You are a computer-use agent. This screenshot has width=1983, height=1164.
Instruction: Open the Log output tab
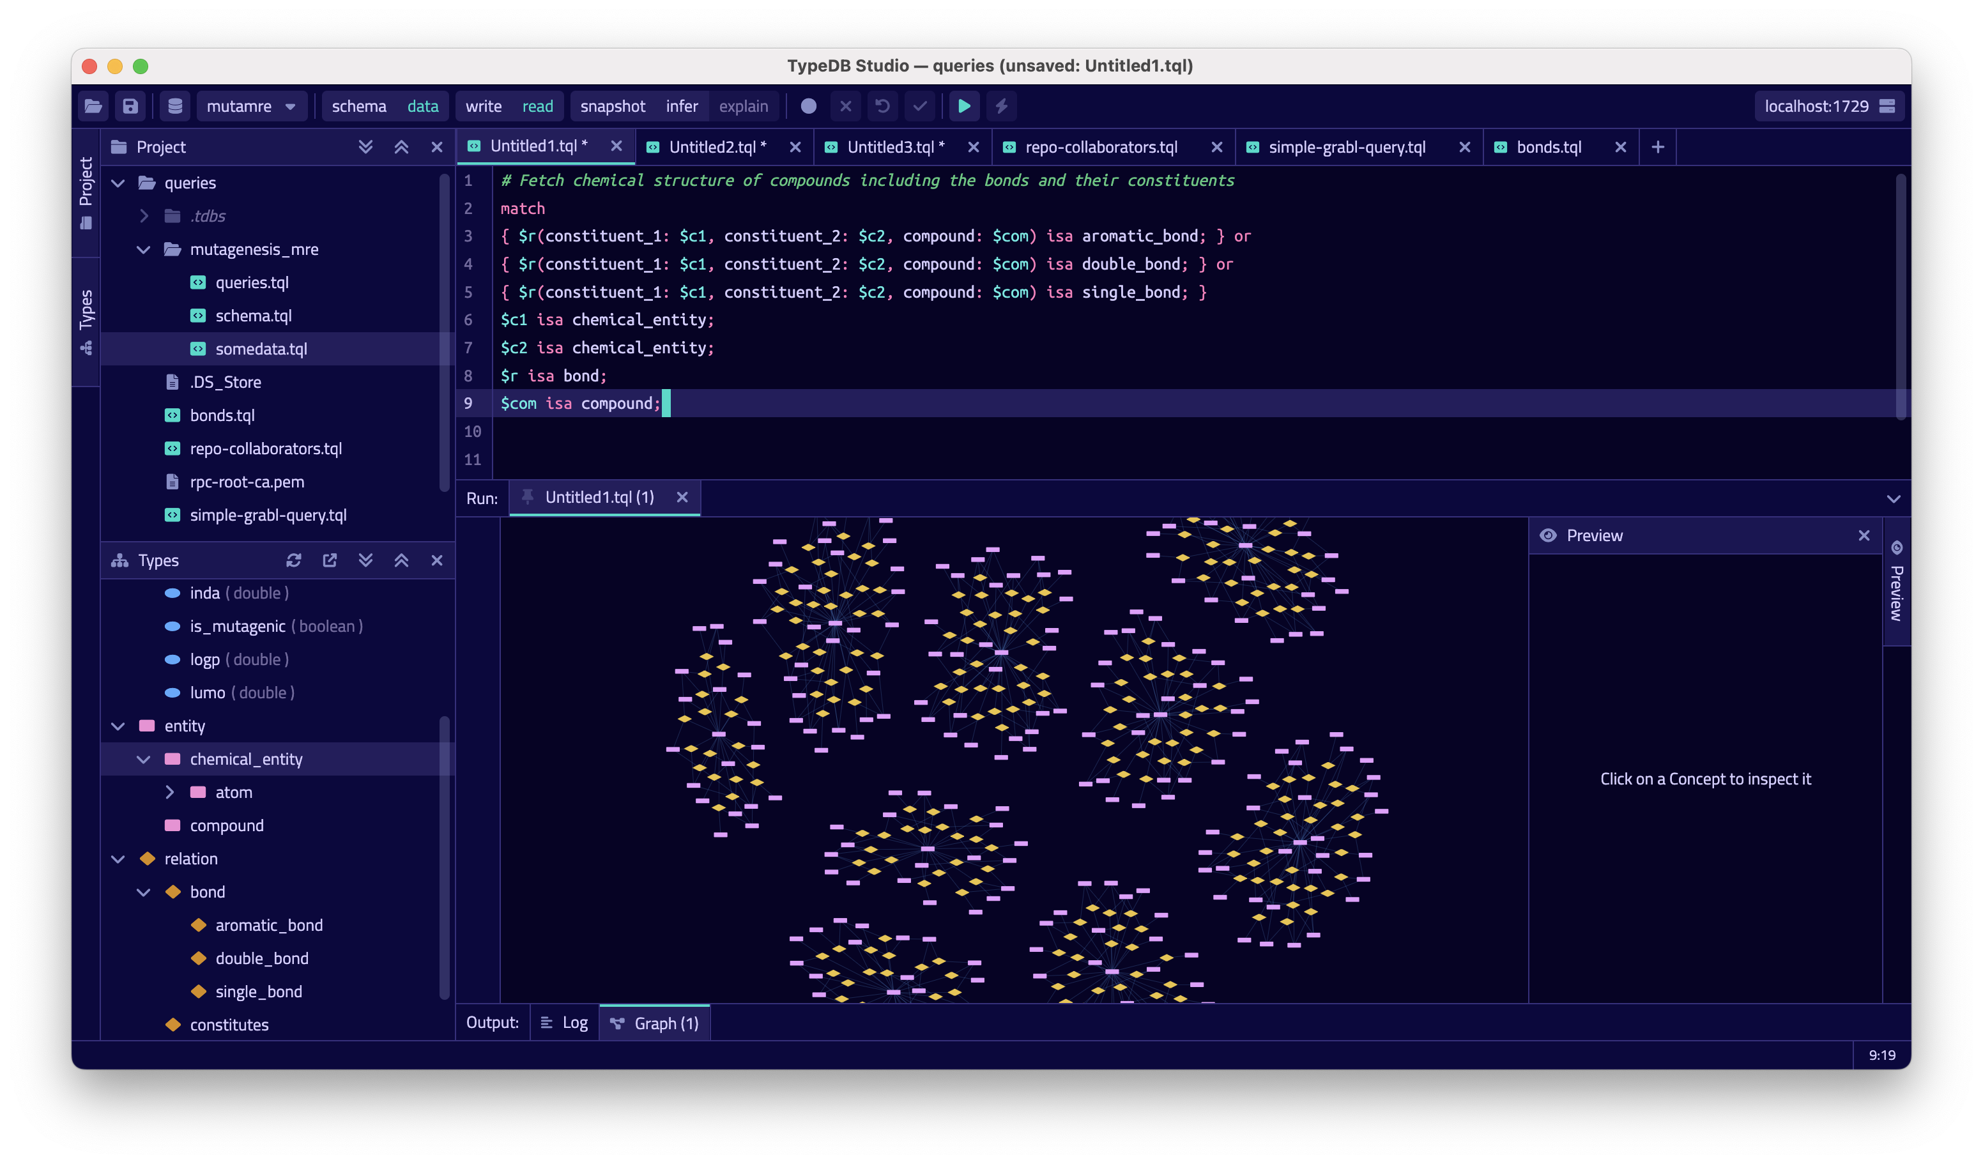click(564, 1022)
